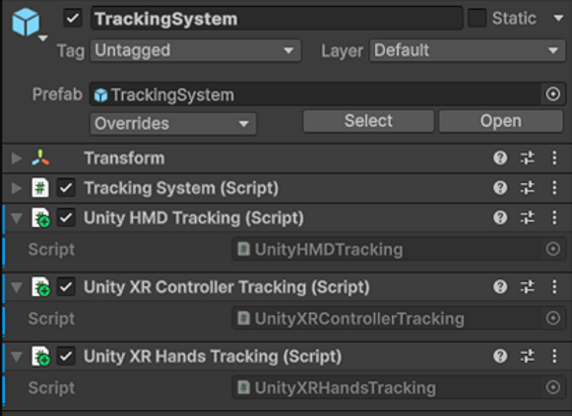
Task: Open object picker for UnityHMDTracking script
Action: click(553, 249)
